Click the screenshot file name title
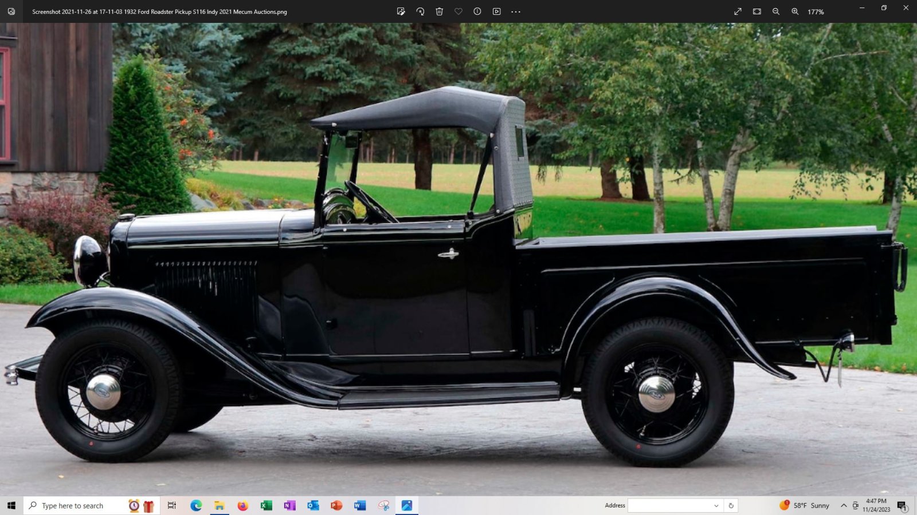917x515 pixels. [x=159, y=11]
